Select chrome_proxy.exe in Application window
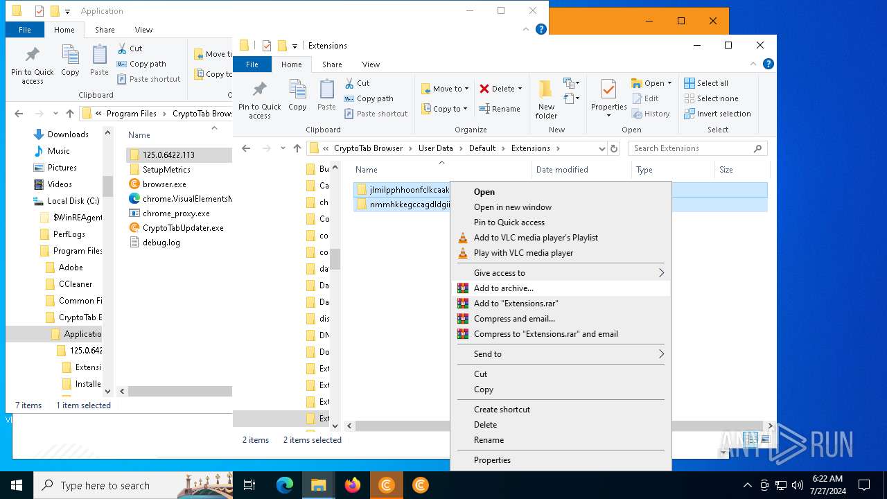 tap(176, 213)
